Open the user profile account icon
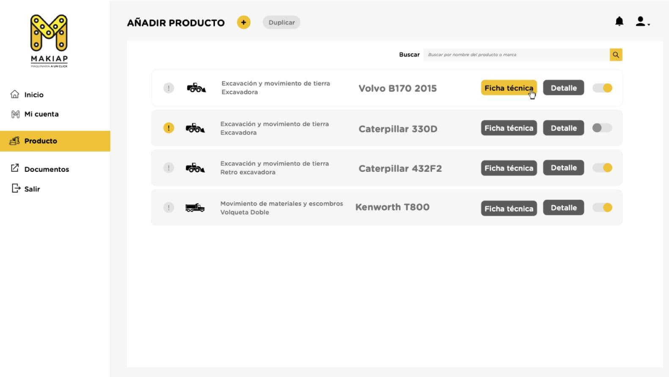This screenshot has height=377, width=669. pos(642,22)
